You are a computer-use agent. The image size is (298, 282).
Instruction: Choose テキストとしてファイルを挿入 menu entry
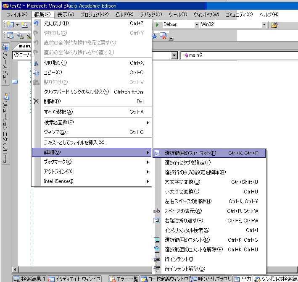pos(92,143)
